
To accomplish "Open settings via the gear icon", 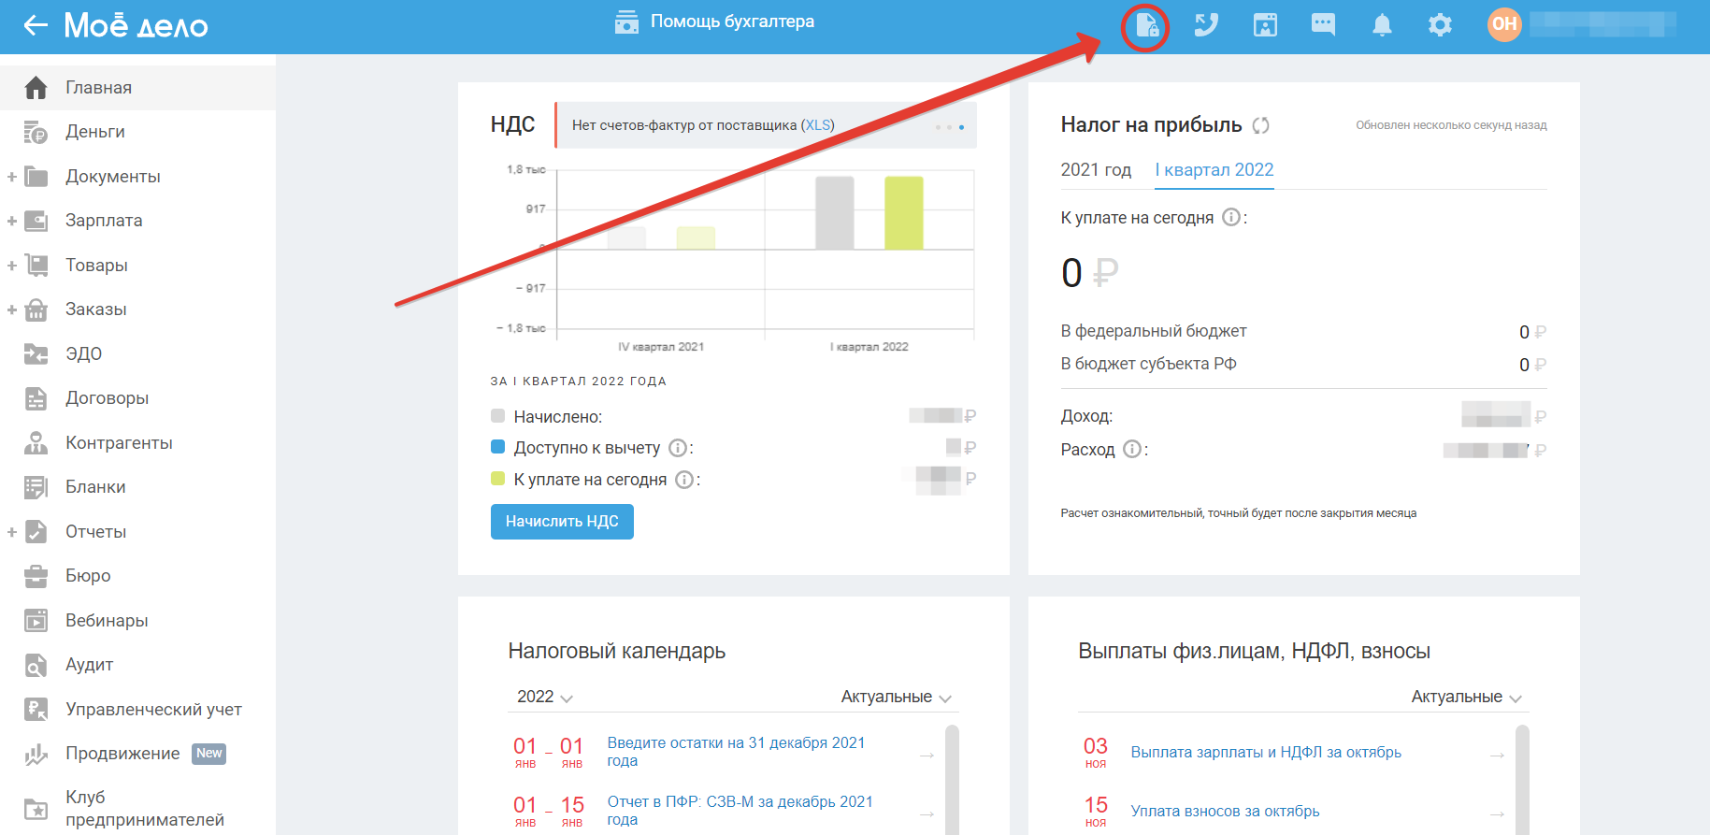I will tap(1440, 25).
